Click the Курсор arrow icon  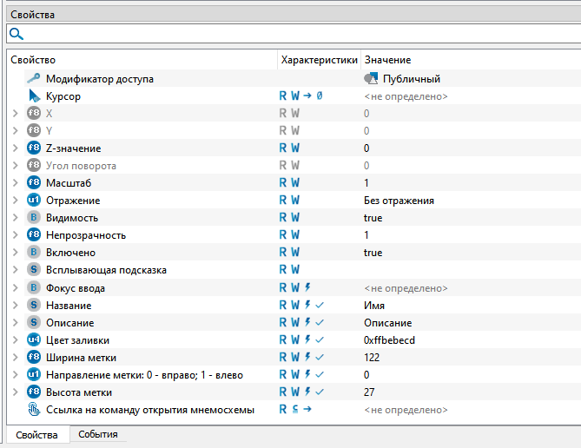[34, 96]
